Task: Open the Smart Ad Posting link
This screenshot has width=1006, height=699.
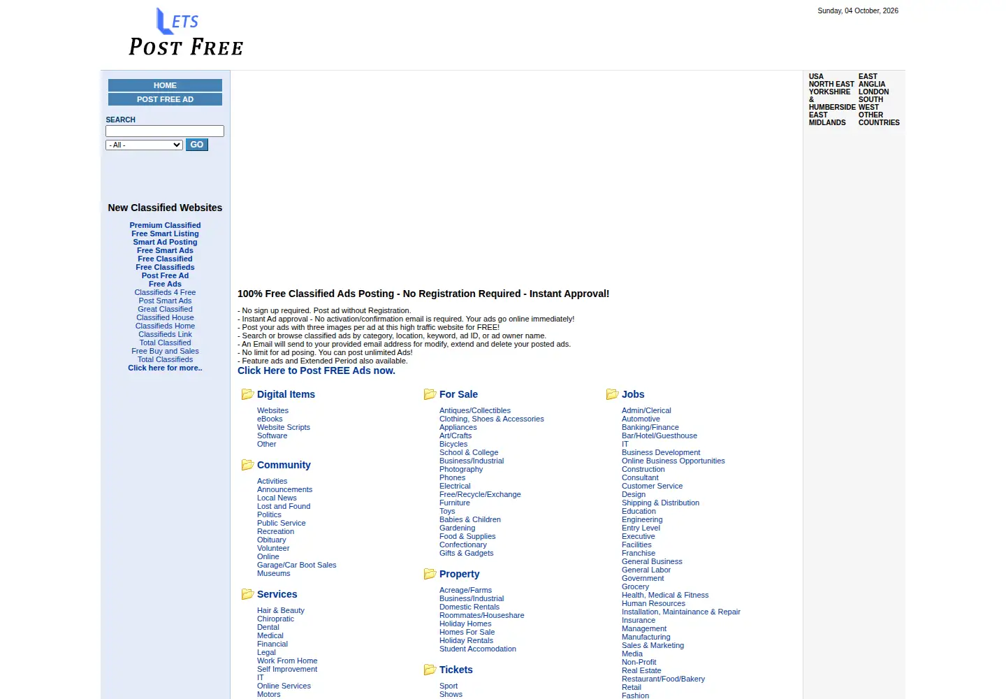Action: 165,242
